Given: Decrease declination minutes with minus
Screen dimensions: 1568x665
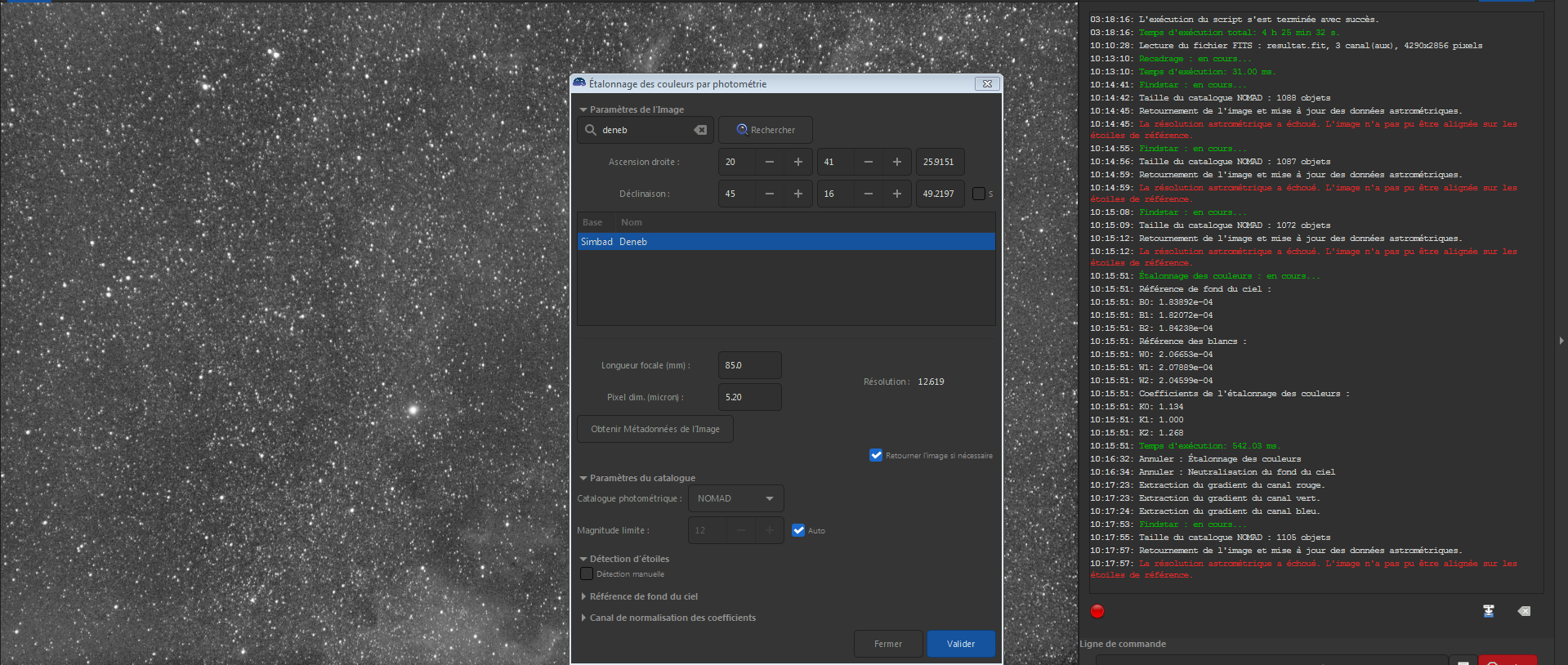Looking at the screenshot, I should [x=868, y=194].
